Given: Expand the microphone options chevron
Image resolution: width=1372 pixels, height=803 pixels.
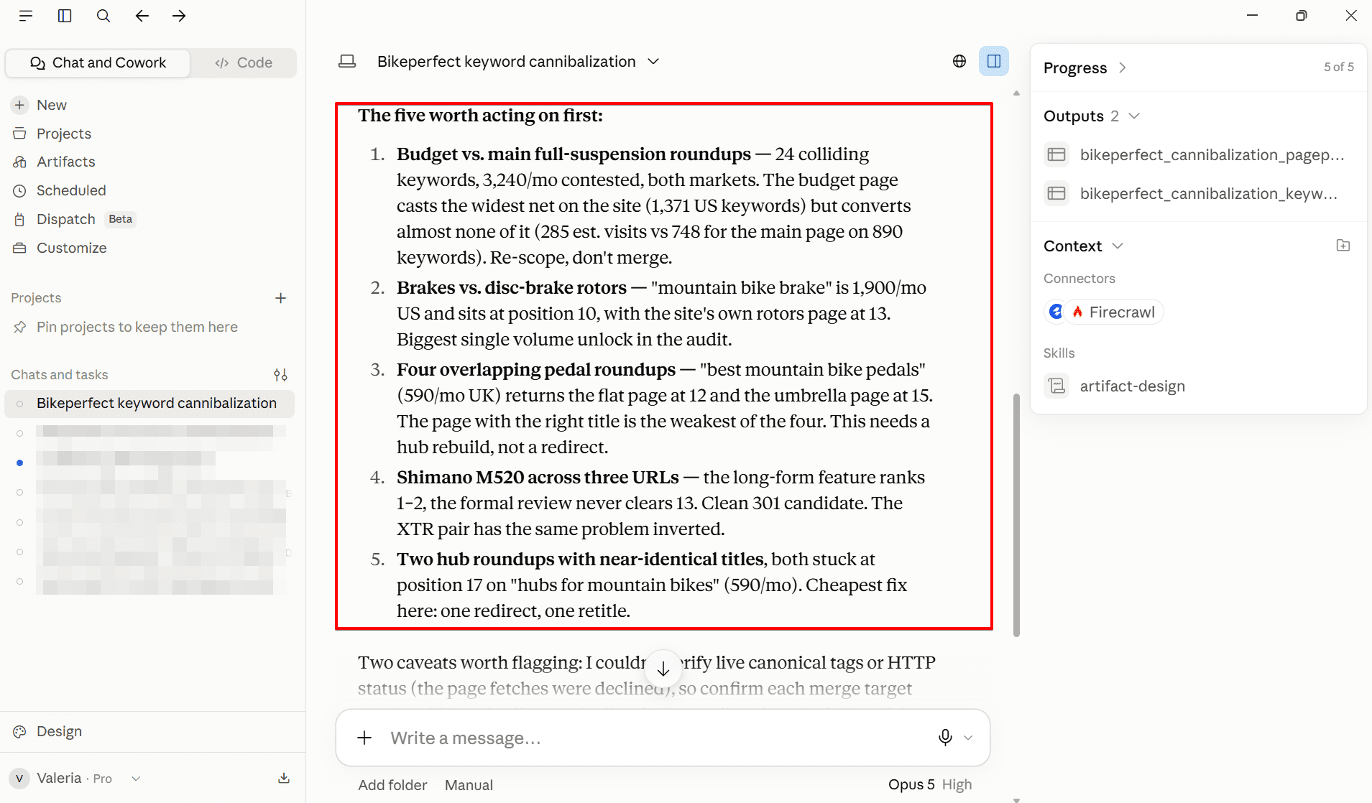Looking at the screenshot, I should 968,738.
